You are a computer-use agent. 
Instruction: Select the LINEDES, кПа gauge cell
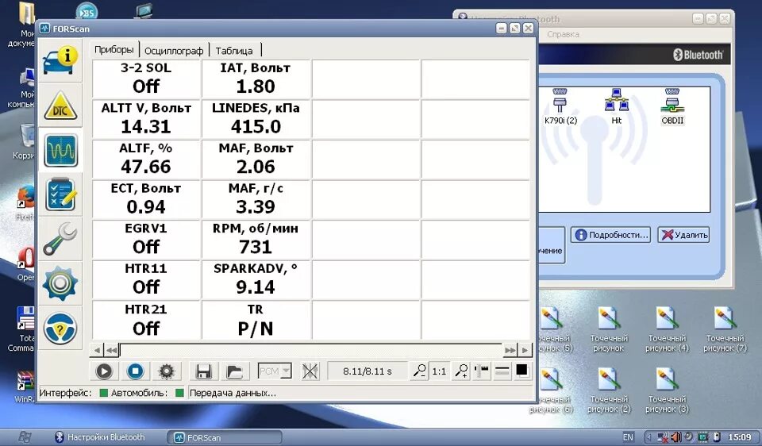coord(256,119)
